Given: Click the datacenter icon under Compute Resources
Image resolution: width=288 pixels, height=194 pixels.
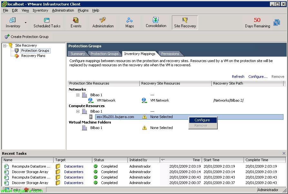Looking at the screenshot, I should pos(84,111).
